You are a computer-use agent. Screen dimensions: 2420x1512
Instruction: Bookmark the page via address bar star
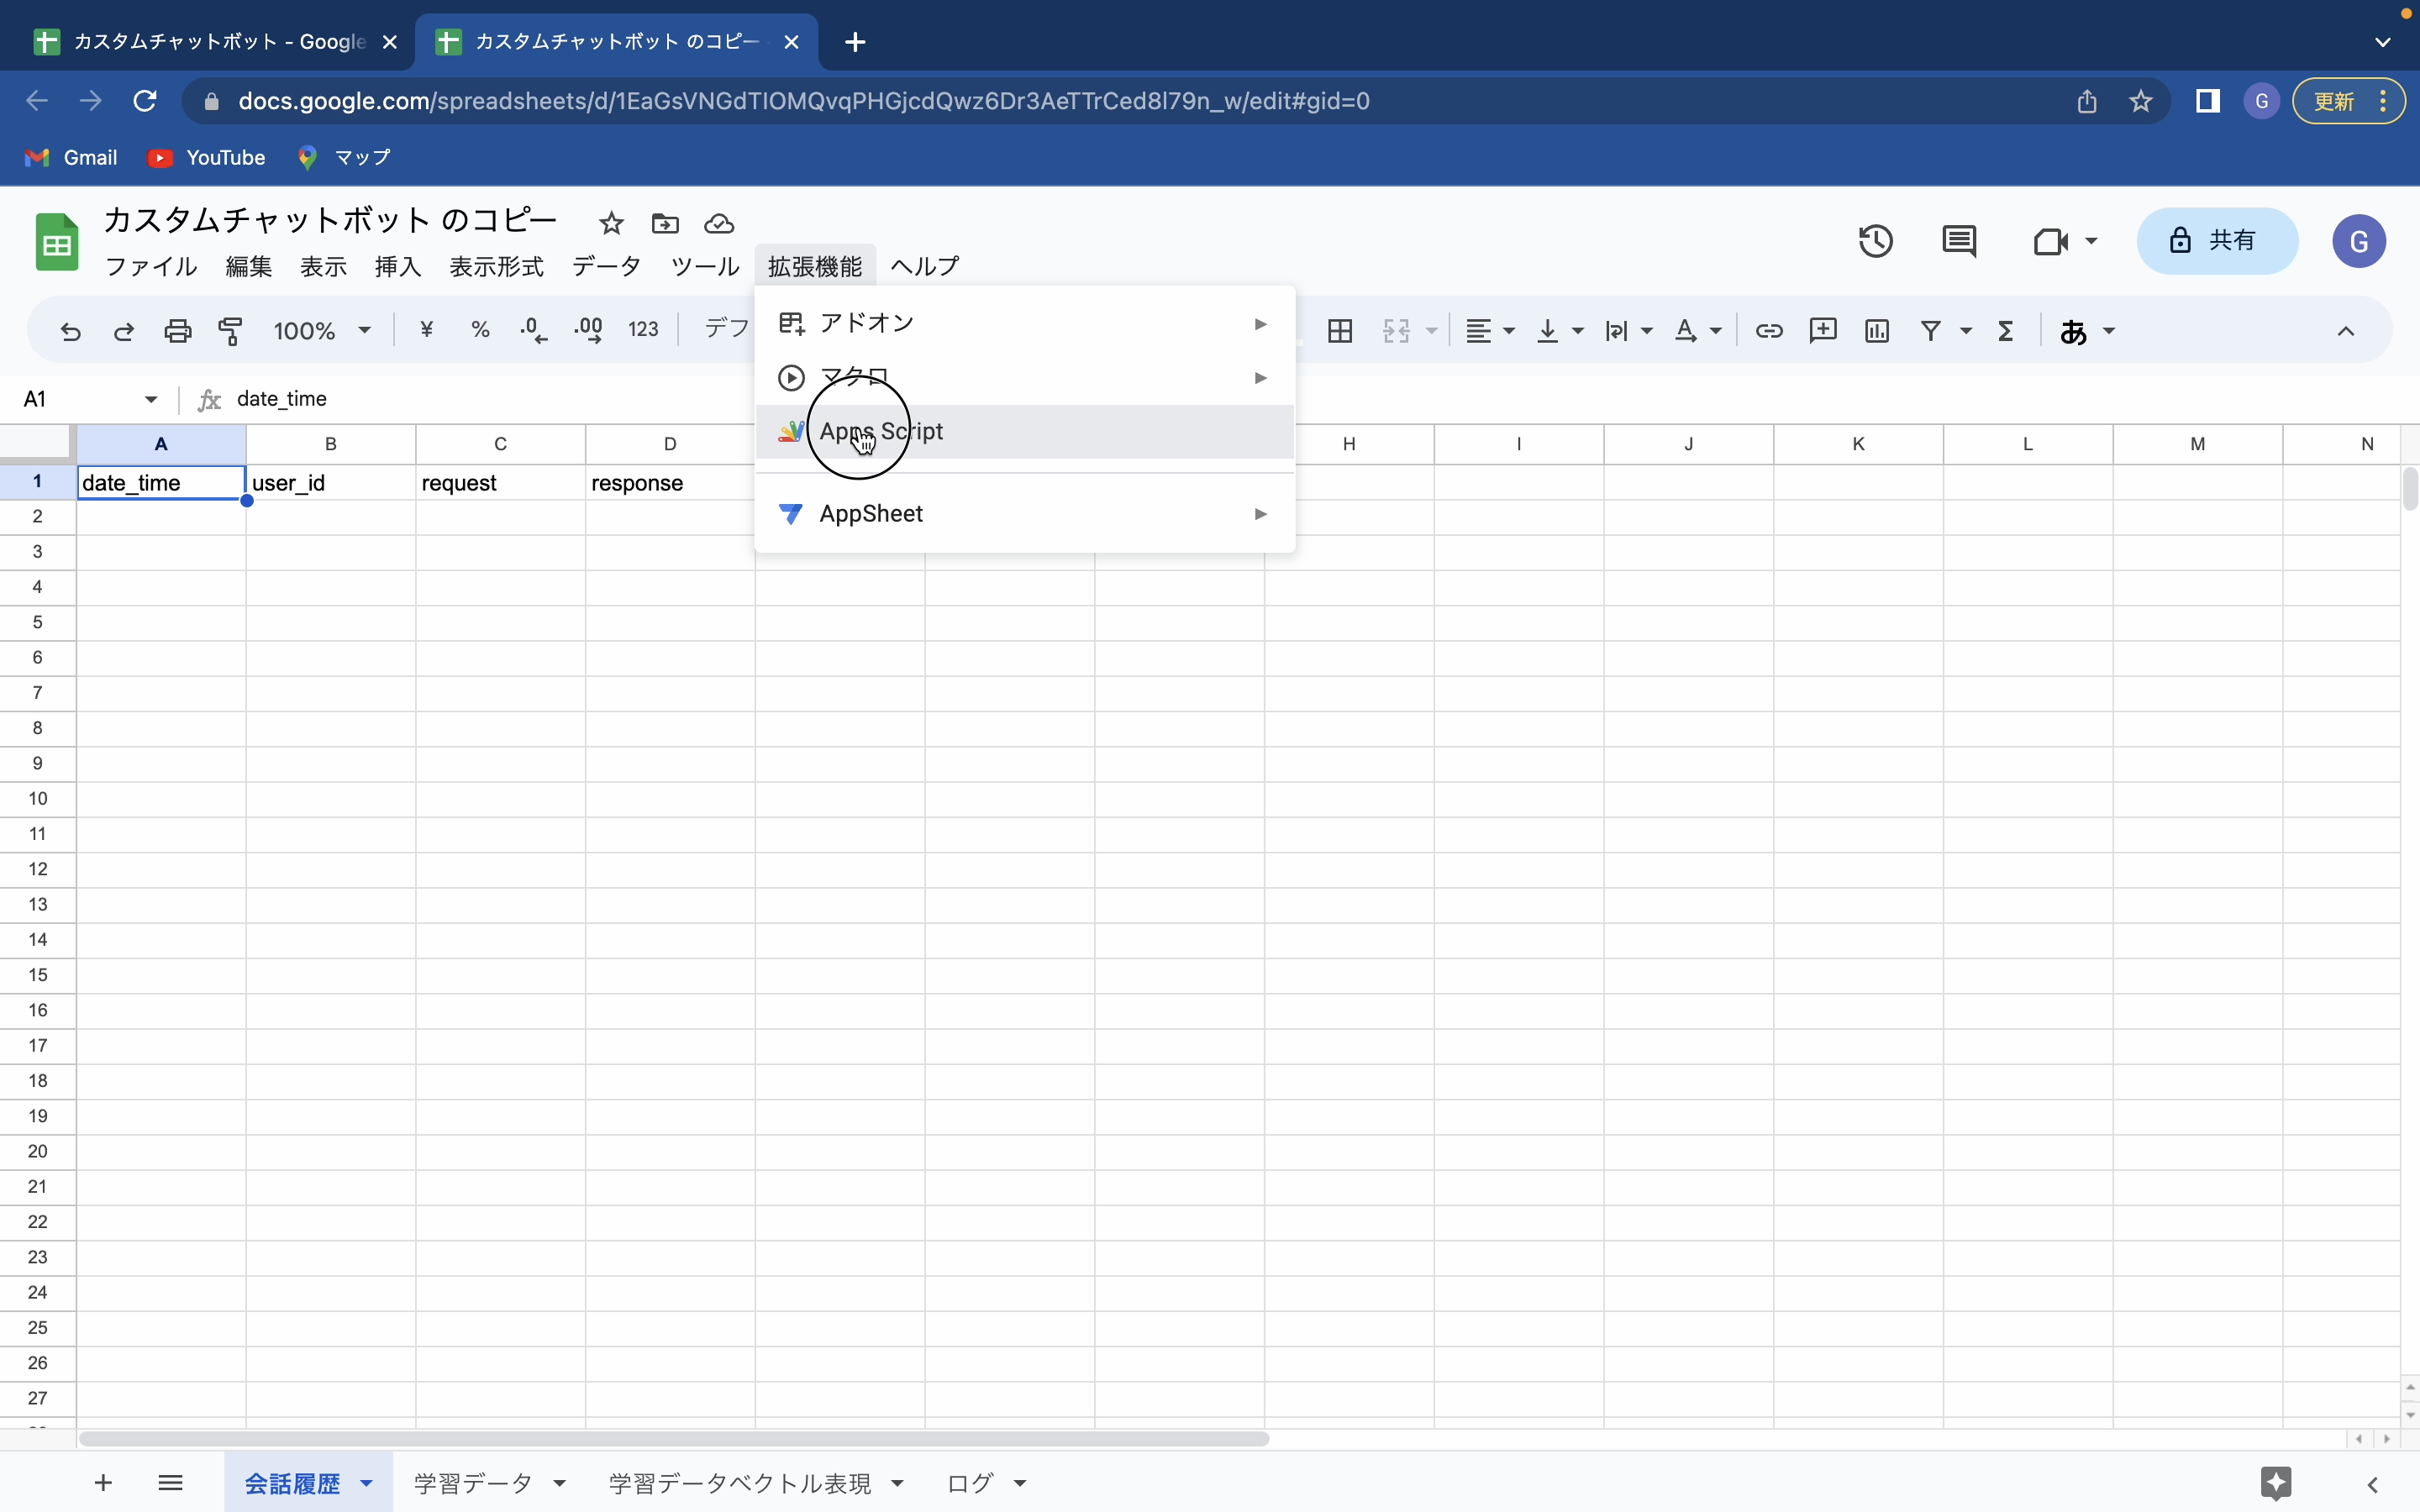pyautogui.click(x=2141, y=101)
